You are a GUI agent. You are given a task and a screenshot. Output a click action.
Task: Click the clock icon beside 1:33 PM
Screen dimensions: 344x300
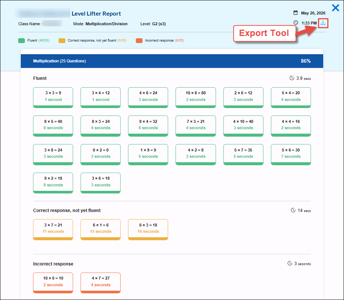tap(296, 23)
